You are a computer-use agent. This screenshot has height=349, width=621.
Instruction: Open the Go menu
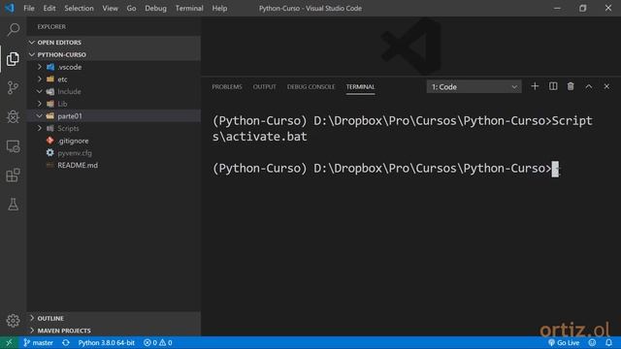[131, 8]
